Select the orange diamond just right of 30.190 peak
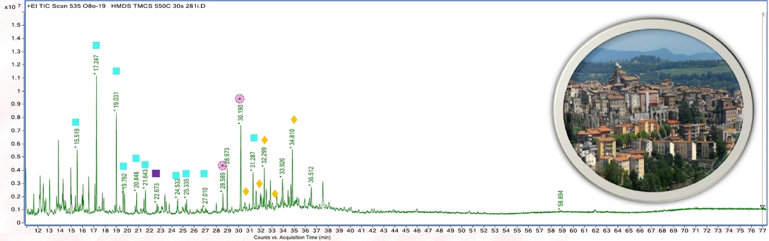The image size is (769, 241). (x=246, y=191)
